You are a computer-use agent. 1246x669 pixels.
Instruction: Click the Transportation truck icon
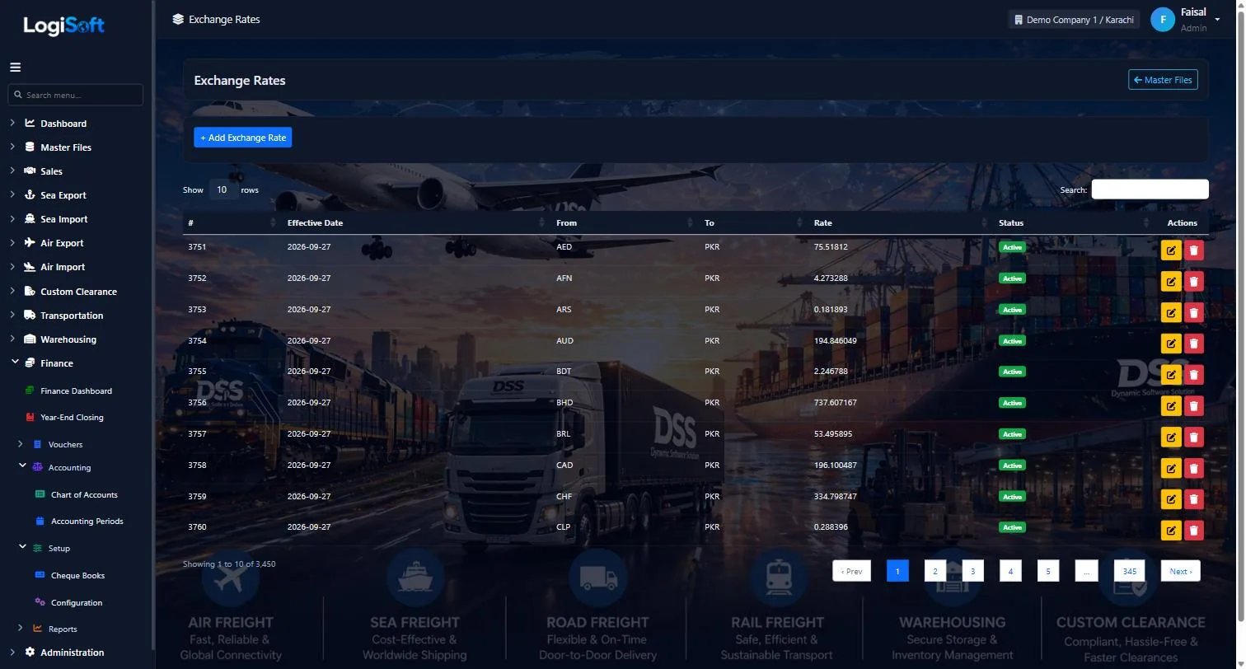[x=30, y=316]
